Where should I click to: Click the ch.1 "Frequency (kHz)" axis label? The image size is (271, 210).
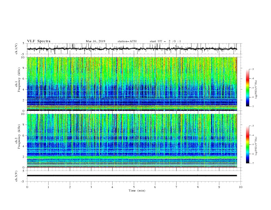[x=19, y=80]
